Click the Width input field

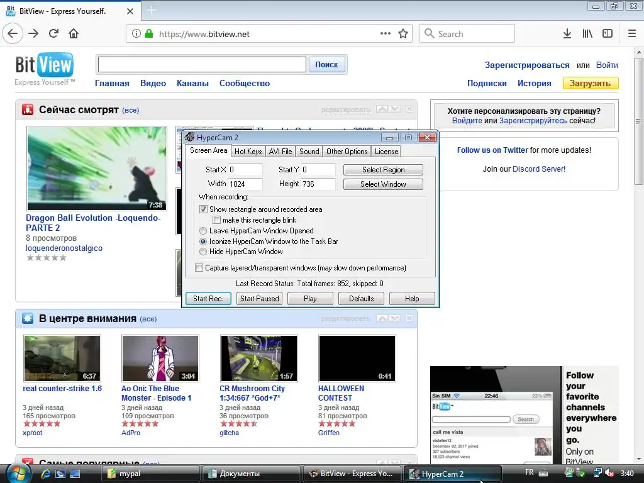pyautogui.click(x=245, y=184)
